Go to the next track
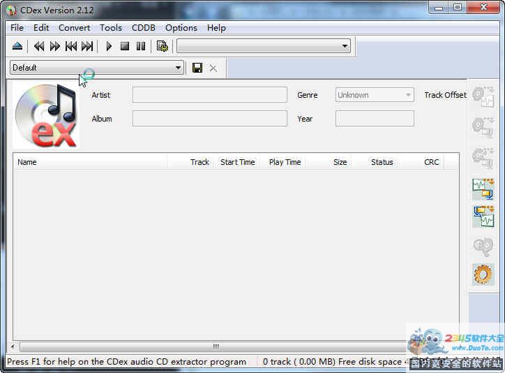The height and width of the screenshot is (373, 505). [x=87, y=46]
